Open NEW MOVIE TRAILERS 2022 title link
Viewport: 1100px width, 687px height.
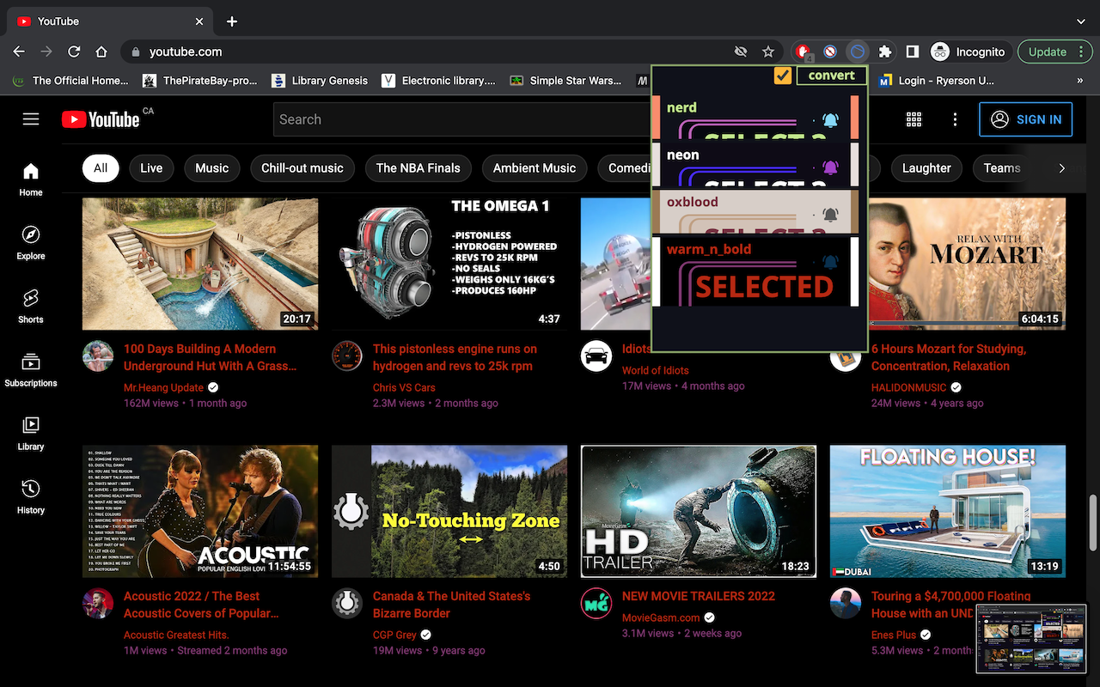click(x=699, y=596)
